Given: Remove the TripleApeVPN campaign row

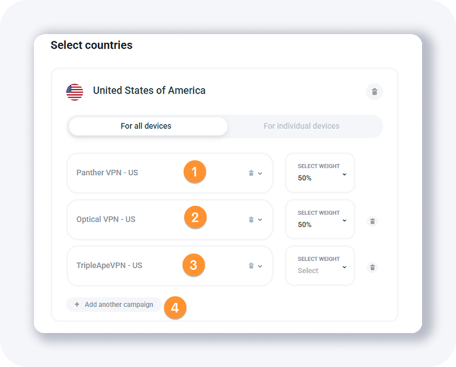Looking at the screenshot, I should coord(372,268).
